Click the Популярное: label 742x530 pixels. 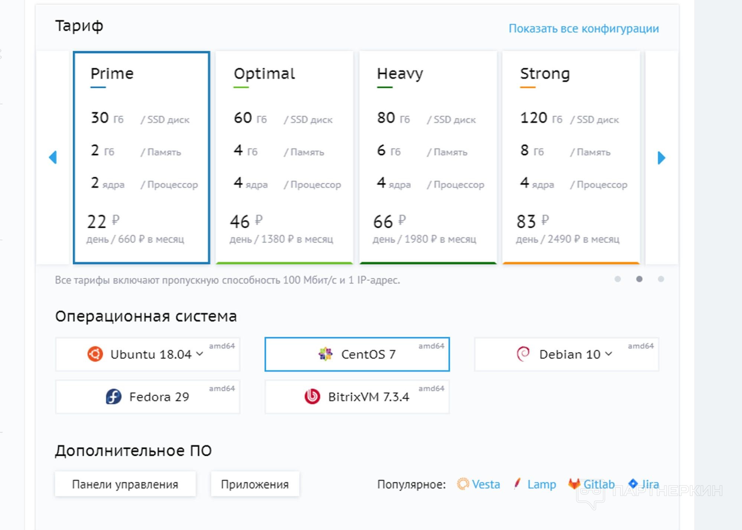[x=411, y=484]
